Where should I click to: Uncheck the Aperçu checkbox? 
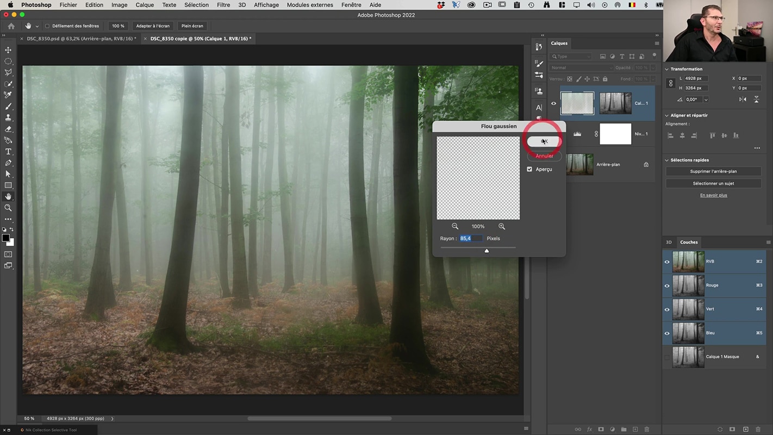[529, 169]
